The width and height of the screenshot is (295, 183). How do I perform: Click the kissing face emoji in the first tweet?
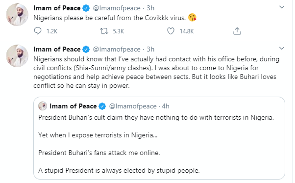192,18
